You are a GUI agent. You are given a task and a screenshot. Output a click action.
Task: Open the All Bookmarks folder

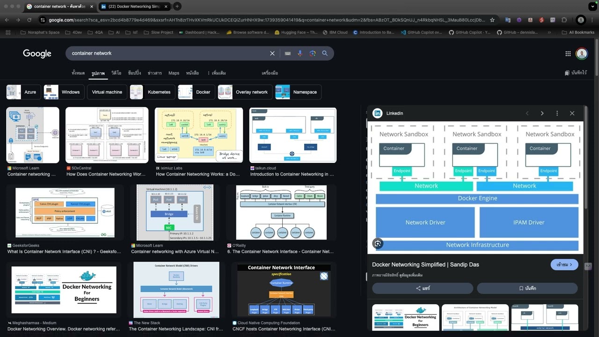pos(577,32)
